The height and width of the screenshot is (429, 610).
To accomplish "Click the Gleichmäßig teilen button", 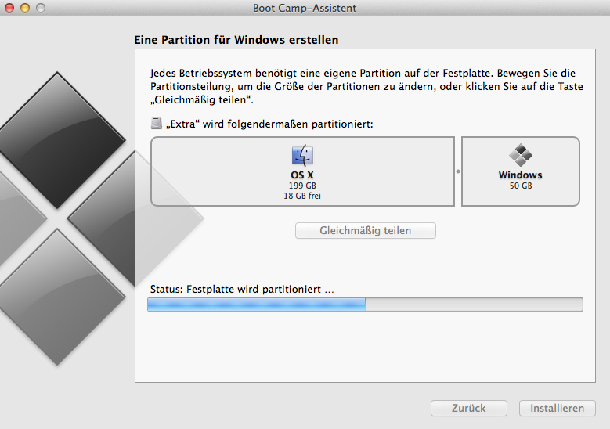I will click(366, 230).
